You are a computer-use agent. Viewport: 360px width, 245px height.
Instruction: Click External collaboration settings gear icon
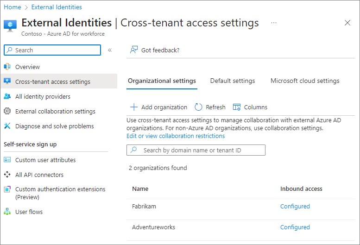tap(7, 111)
